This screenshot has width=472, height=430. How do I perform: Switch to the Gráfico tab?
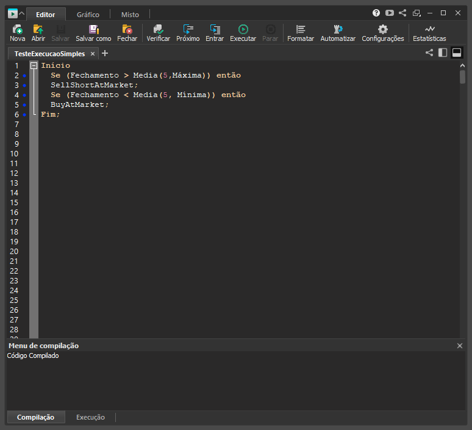point(88,15)
